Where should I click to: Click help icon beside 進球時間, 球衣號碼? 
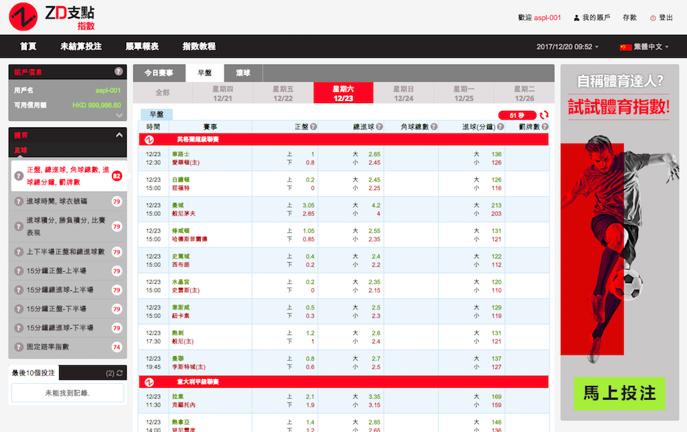pyautogui.click(x=19, y=202)
